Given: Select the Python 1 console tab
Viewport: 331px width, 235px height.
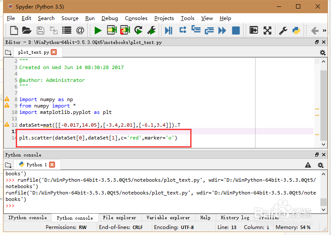Looking at the screenshot, I should point(37,165).
